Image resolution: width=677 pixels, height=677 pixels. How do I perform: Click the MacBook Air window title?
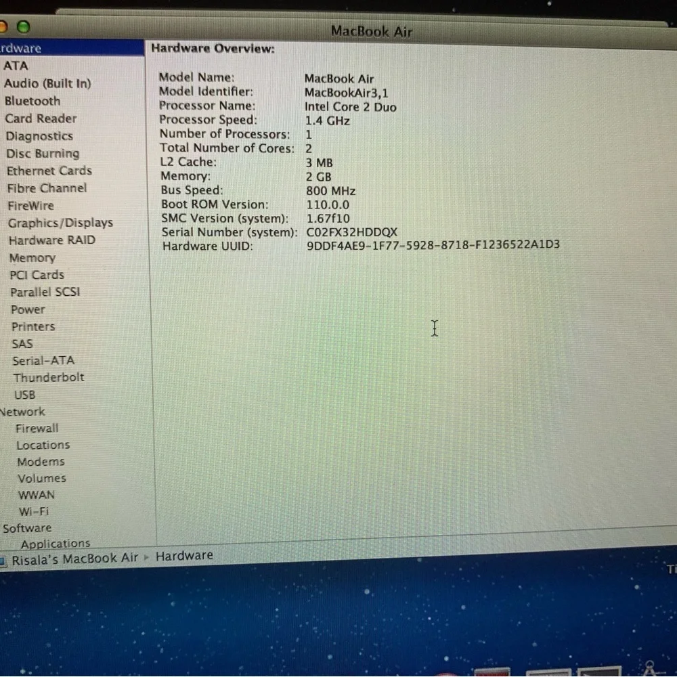click(x=371, y=32)
